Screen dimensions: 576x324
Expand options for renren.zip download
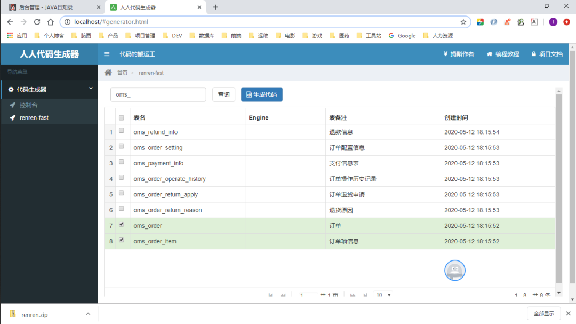tap(88, 314)
